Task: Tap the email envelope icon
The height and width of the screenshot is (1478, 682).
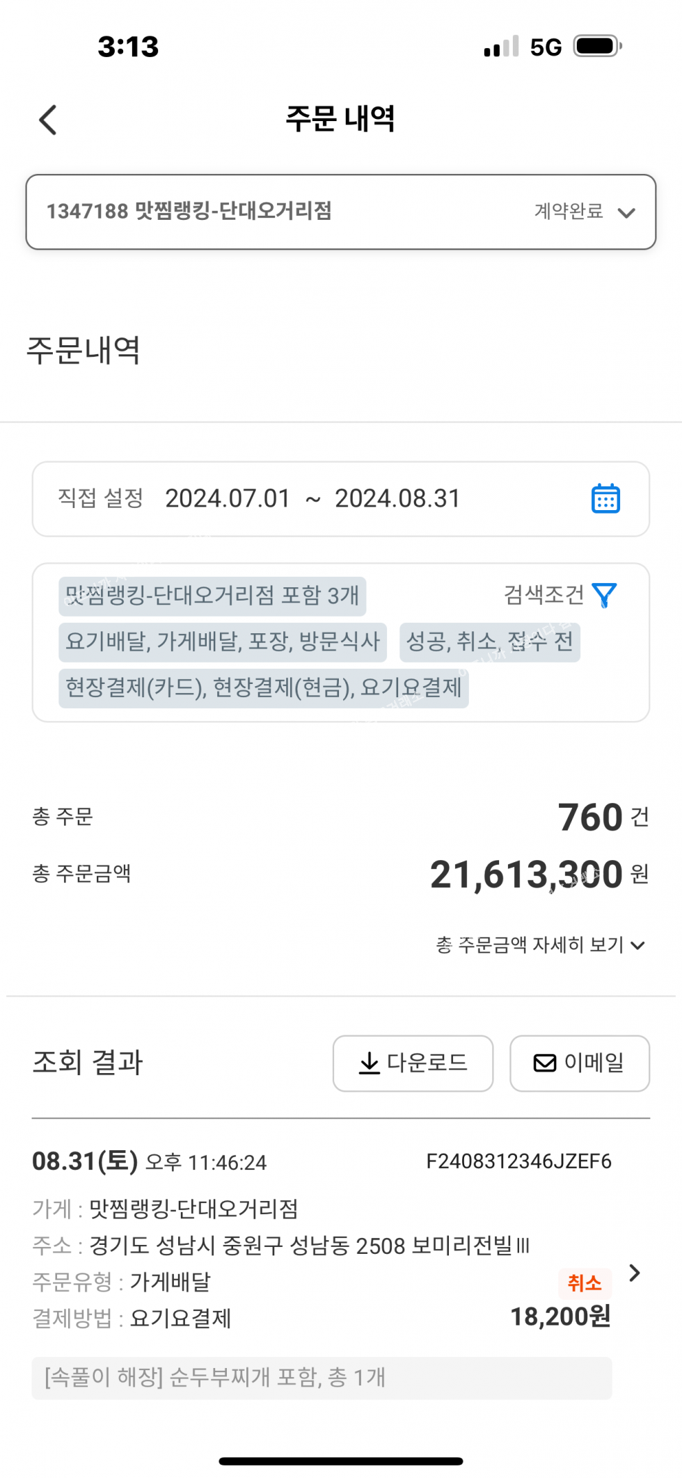Action: (544, 1063)
